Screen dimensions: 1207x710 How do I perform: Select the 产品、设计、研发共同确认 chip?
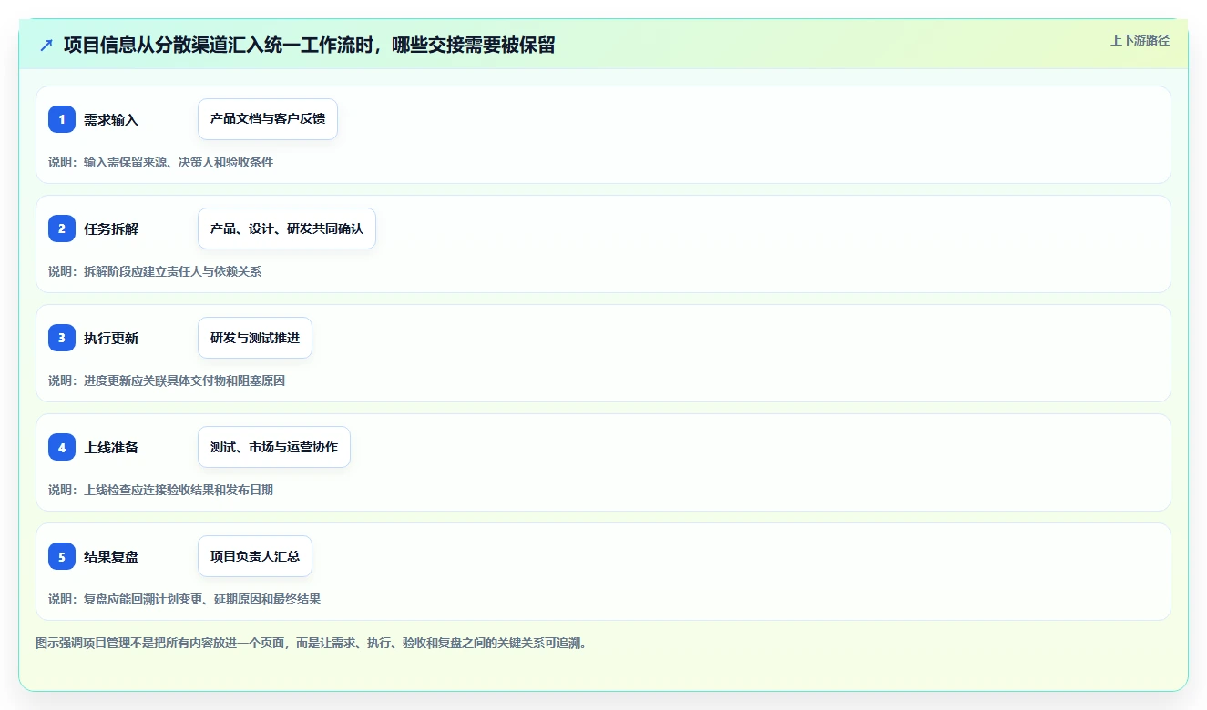click(287, 228)
